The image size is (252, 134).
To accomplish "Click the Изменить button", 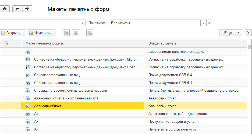I will coord(41,33).
